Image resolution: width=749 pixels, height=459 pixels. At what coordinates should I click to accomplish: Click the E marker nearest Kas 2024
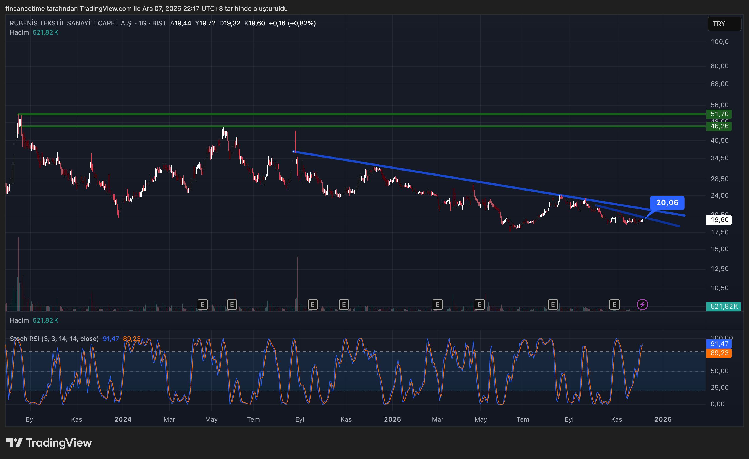pos(344,304)
